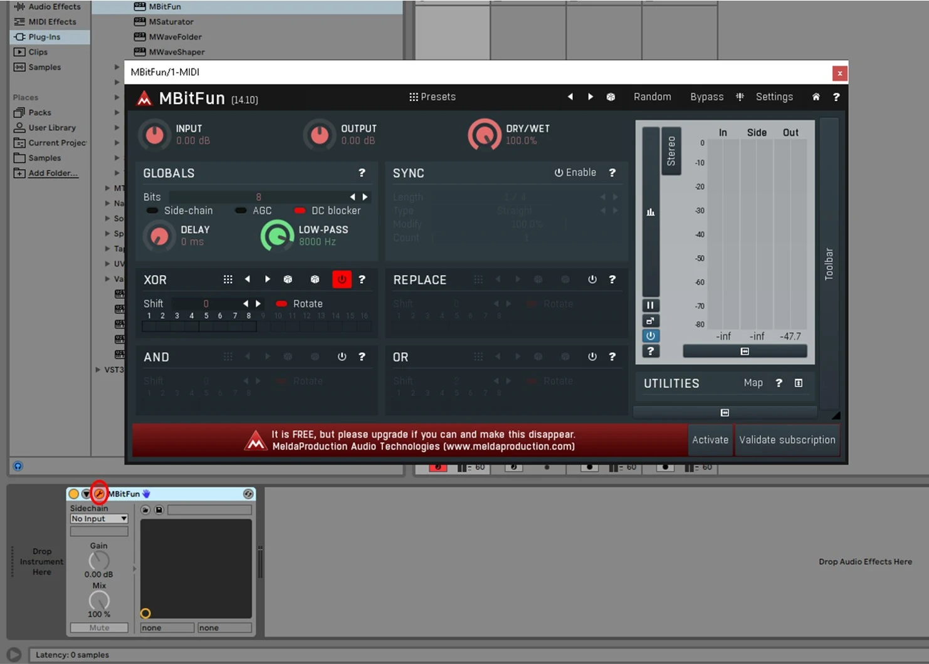
Task: Select Plug-Ins category in Ableton browser
Action: tap(50, 37)
